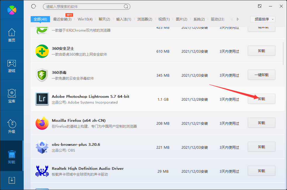Switch to 系统(2) tab
This screenshot has height=190, width=287.
199,19
